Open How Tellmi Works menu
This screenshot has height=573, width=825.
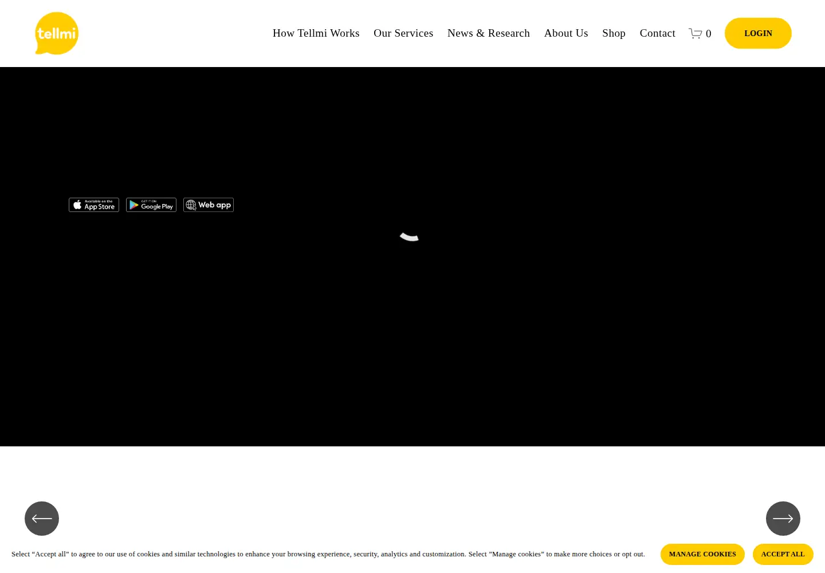click(316, 33)
